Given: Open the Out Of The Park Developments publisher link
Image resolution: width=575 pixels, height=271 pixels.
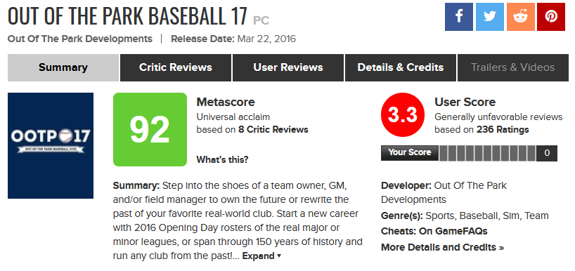Looking at the screenshot, I should pyautogui.click(x=80, y=39).
